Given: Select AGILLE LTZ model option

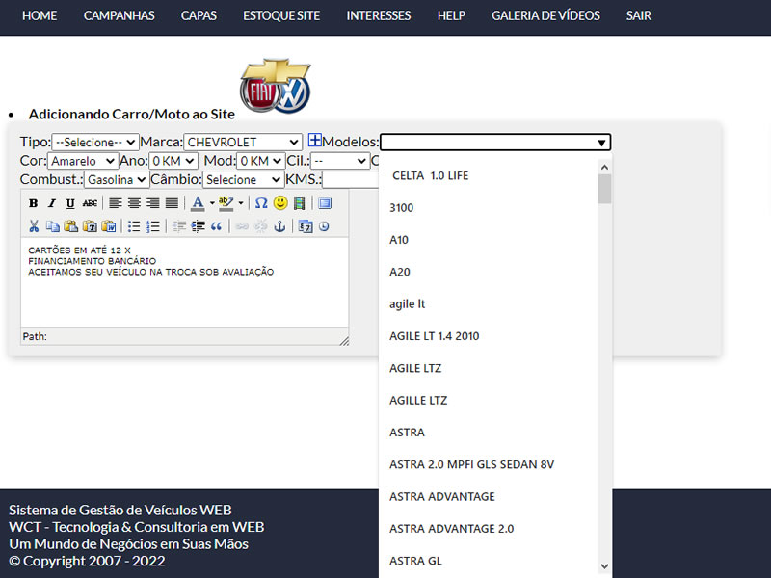Looking at the screenshot, I should click(x=489, y=400).
